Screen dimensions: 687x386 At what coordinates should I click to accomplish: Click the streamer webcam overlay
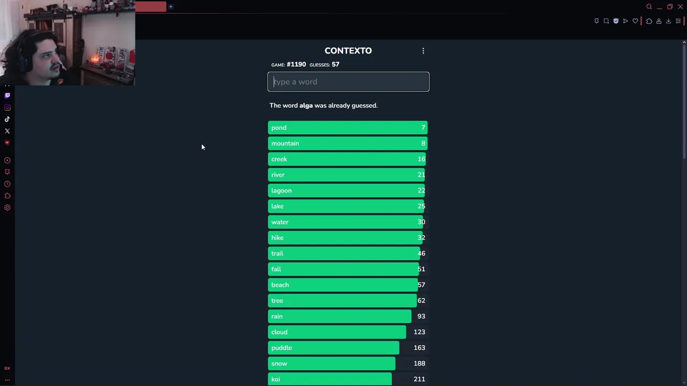click(x=68, y=43)
